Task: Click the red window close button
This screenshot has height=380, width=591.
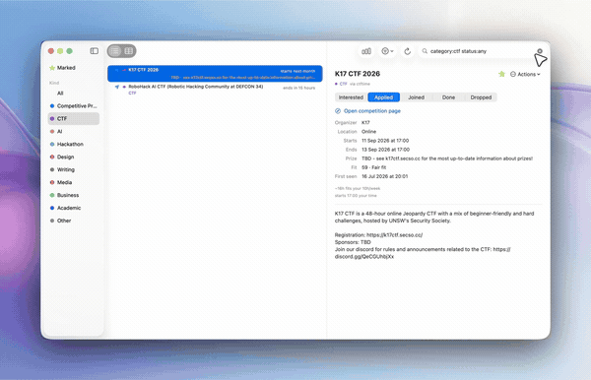Action: coord(51,51)
